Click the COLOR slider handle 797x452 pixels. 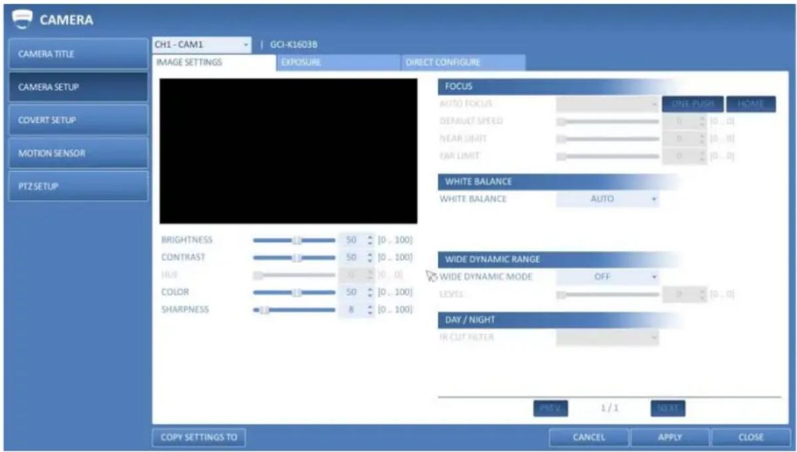tap(297, 292)
